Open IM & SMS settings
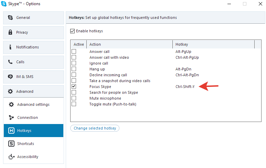 tap(34, 77)
